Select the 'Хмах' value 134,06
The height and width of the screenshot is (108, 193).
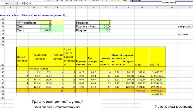pos(46,30)
